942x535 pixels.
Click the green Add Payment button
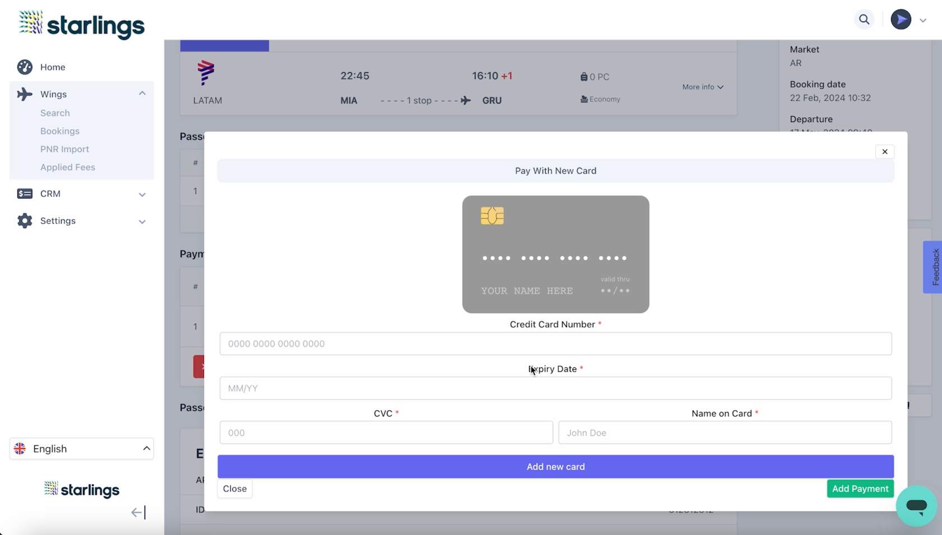pos(860,489)
